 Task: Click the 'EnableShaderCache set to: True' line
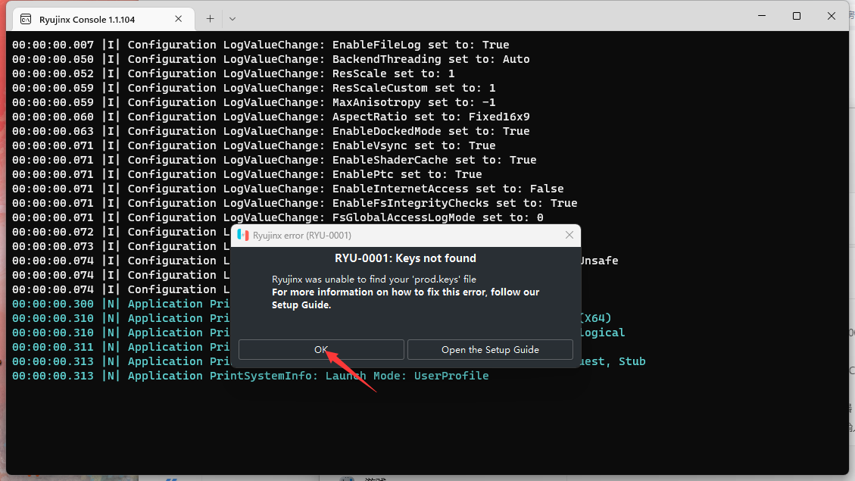(x=274, y=160)
